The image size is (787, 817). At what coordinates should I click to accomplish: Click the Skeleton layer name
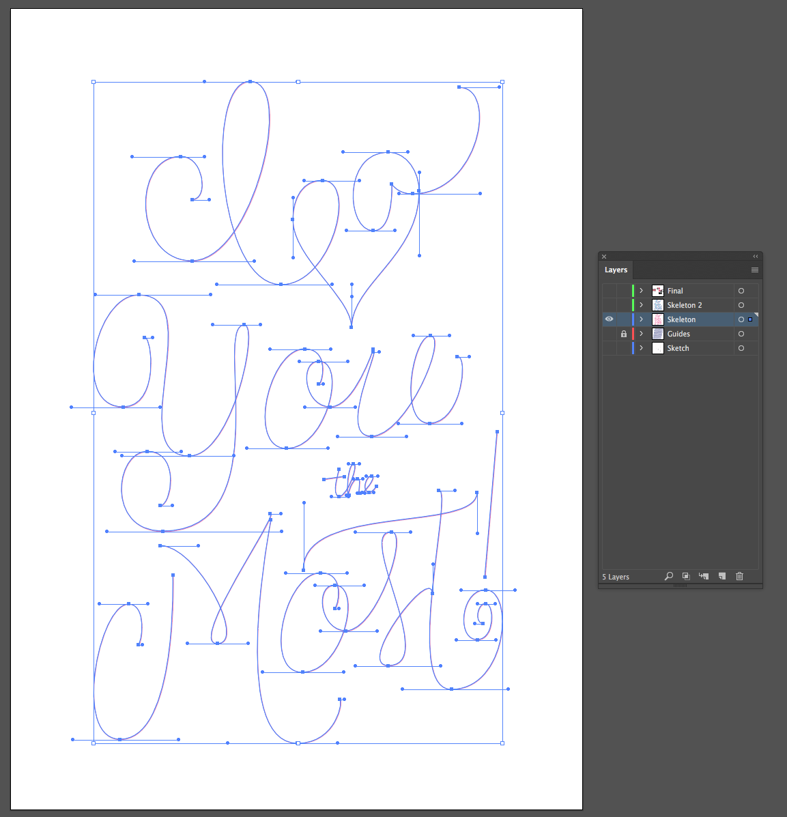click(x=681, y=320)
